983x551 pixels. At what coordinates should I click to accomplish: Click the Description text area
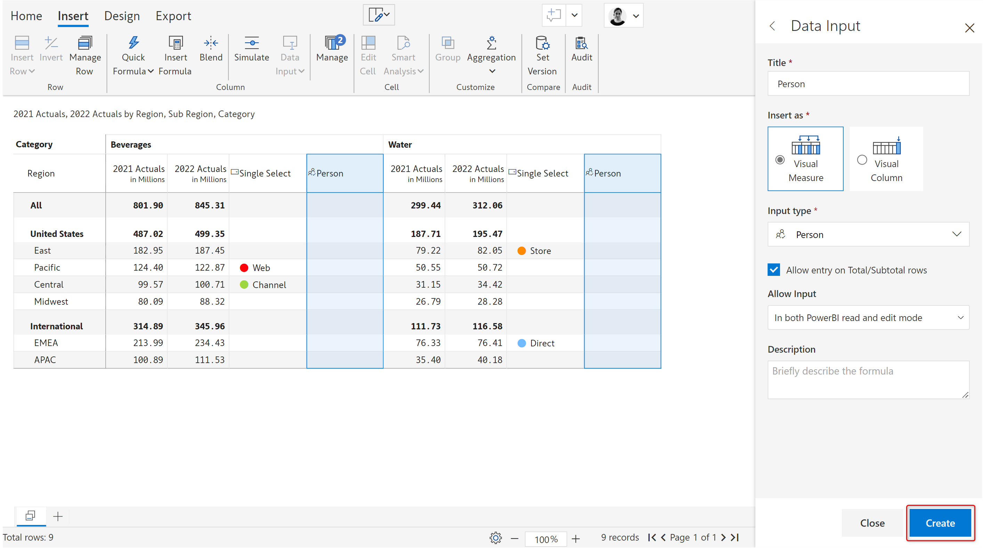point(868,380)
